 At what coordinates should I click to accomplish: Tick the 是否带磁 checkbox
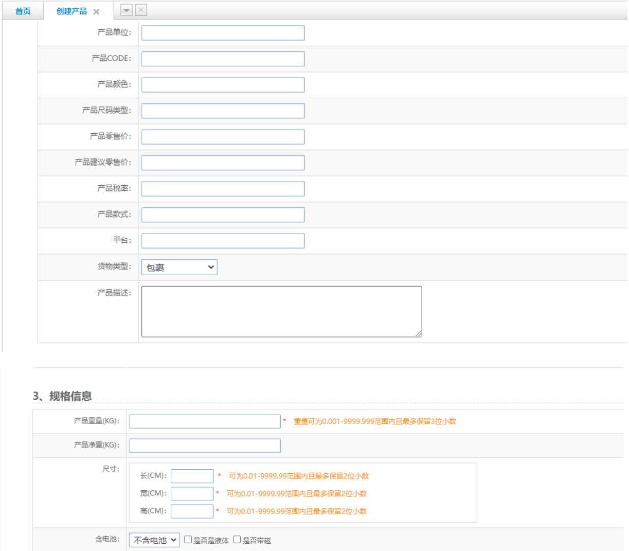pyautogui.click(x=237, y=540)
